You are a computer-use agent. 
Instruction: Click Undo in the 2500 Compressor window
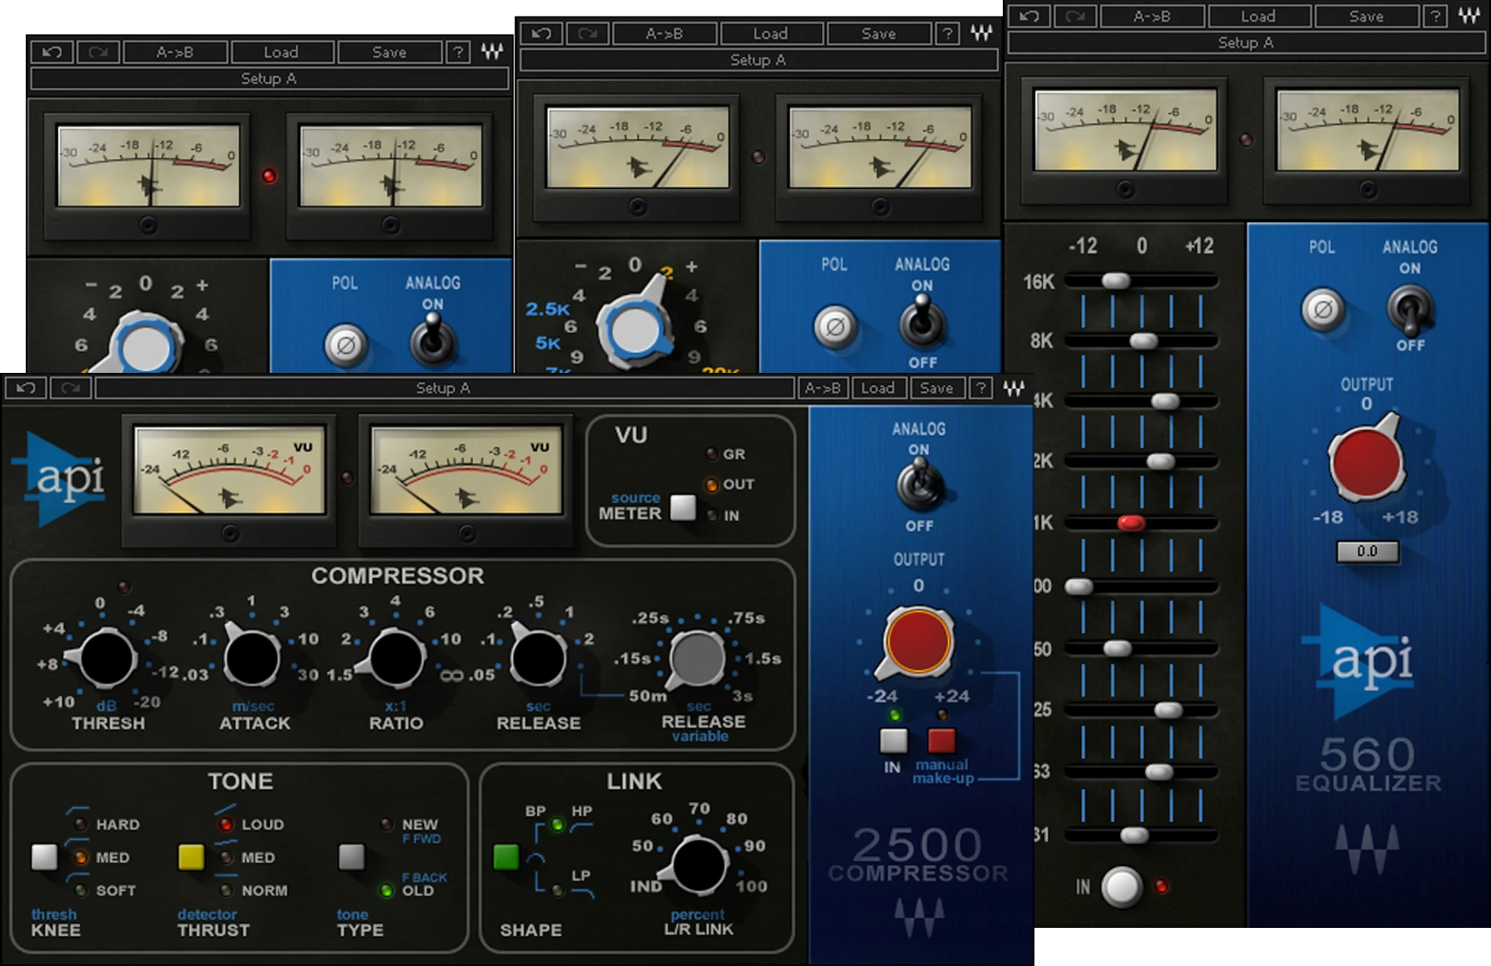26,388
